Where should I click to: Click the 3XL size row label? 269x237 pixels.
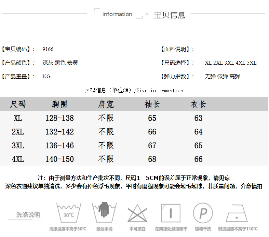point(18,146)
